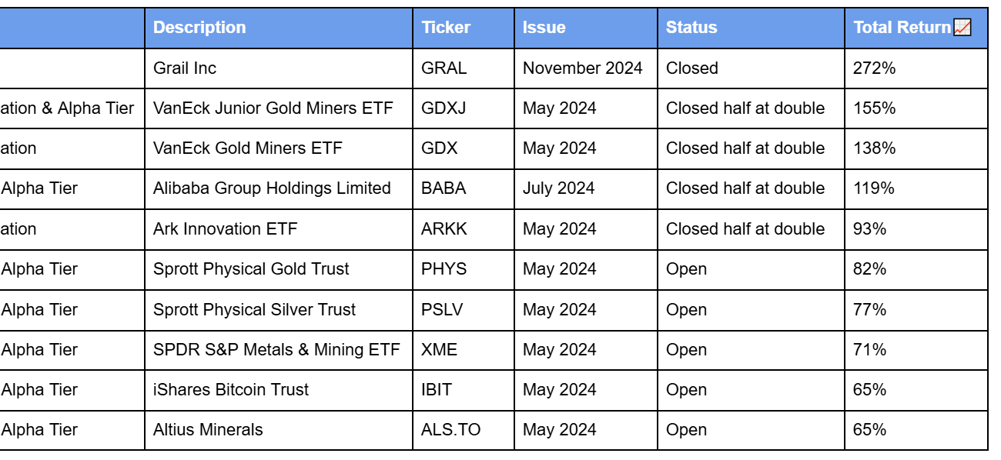Click the BABA ticker cell
This screenshot has height=460, width=1001.
coord(464,188)
